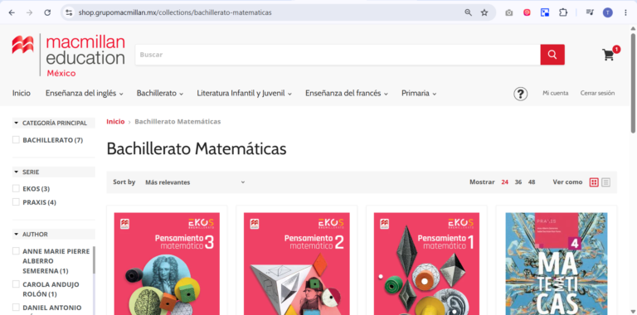
Task: Bookmark this page with the star icon
Action: click(484, 12)
